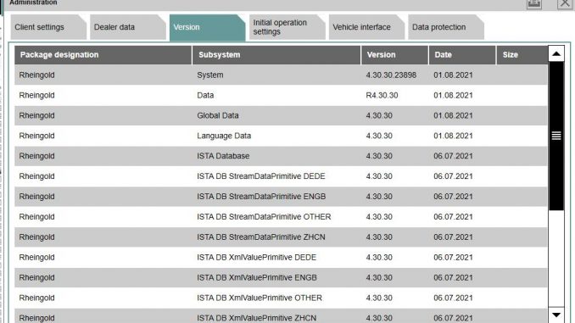
Task: Select the Language Data row
Action: tap(281, 136)
